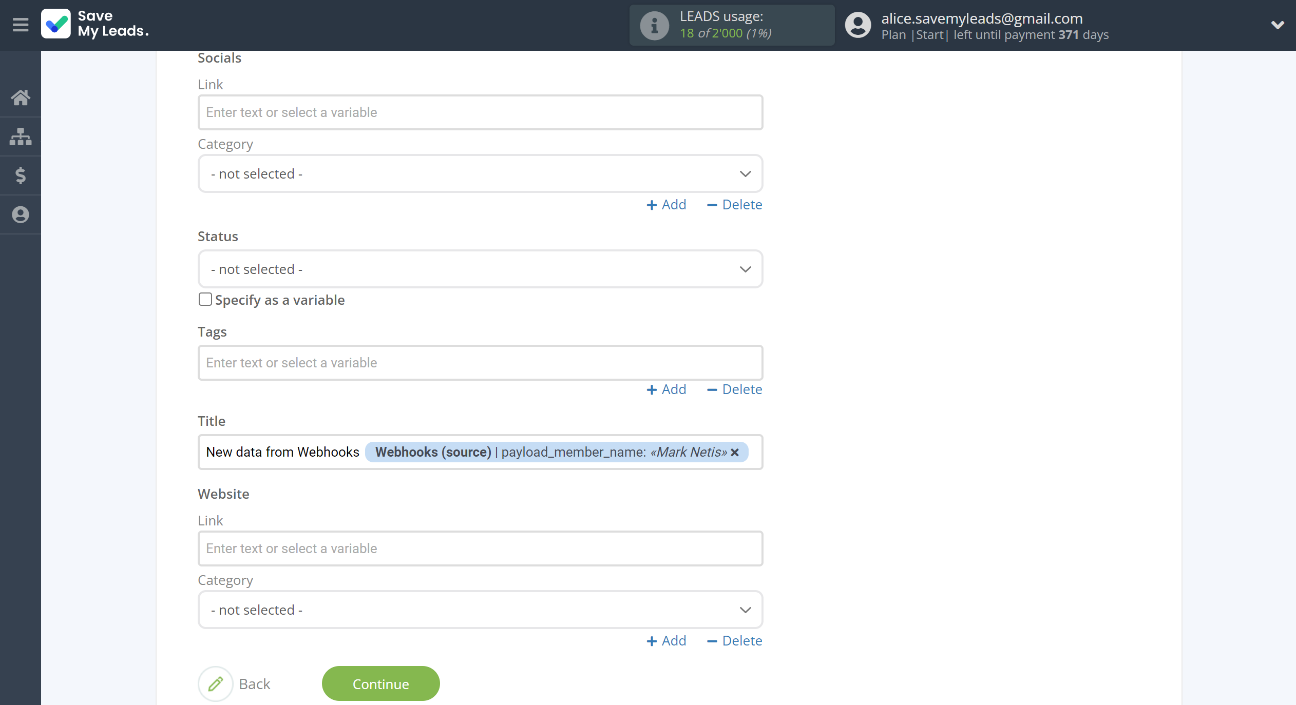Open the Home sidebar icon
The image size is (1296, 705).
click(21, 97)
